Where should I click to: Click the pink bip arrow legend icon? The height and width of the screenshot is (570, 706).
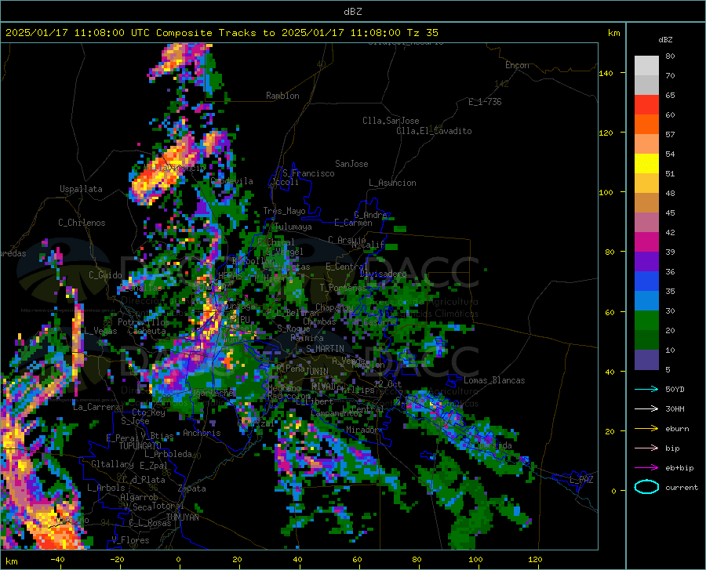646,448
